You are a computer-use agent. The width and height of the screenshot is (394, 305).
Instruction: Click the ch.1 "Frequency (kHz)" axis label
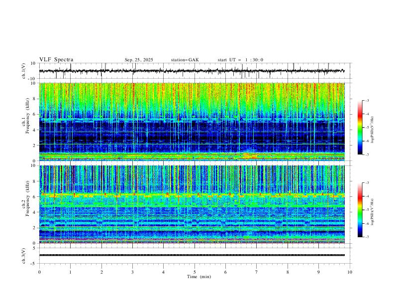28,116
